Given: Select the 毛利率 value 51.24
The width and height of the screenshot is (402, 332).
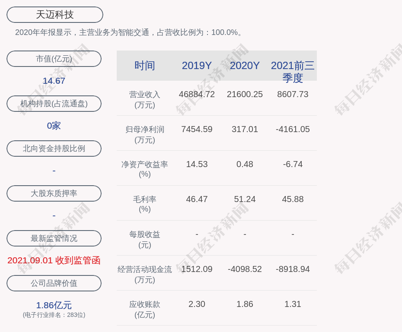Looking at the screenshot, I should tap(245, 199).
